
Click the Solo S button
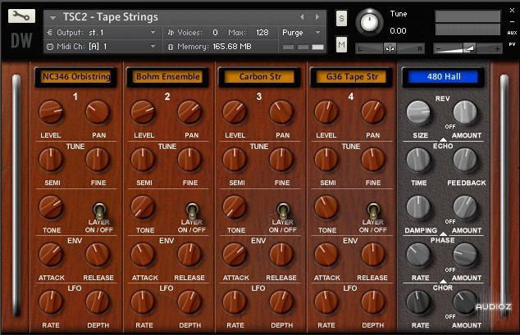341,18
